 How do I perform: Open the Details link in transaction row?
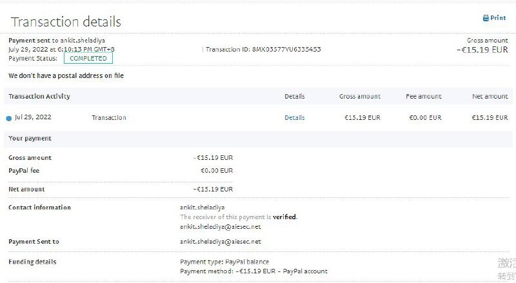pyautogui.click(x=295, y=118)
